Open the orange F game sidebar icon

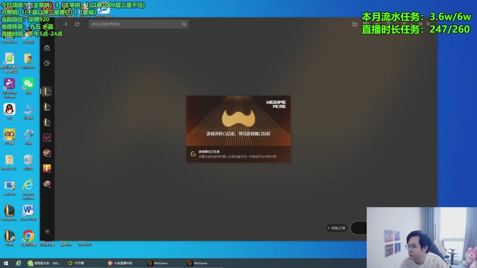[x=47, y=169]
